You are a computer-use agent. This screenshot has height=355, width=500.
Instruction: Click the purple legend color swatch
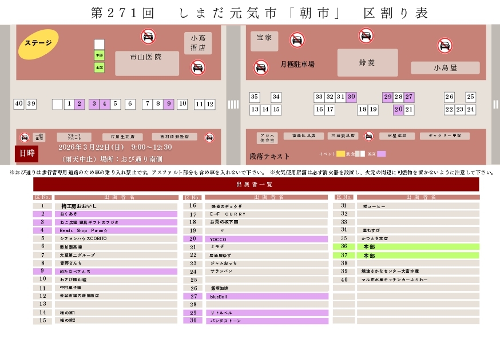pyautogui.click(x=381, y=154)
